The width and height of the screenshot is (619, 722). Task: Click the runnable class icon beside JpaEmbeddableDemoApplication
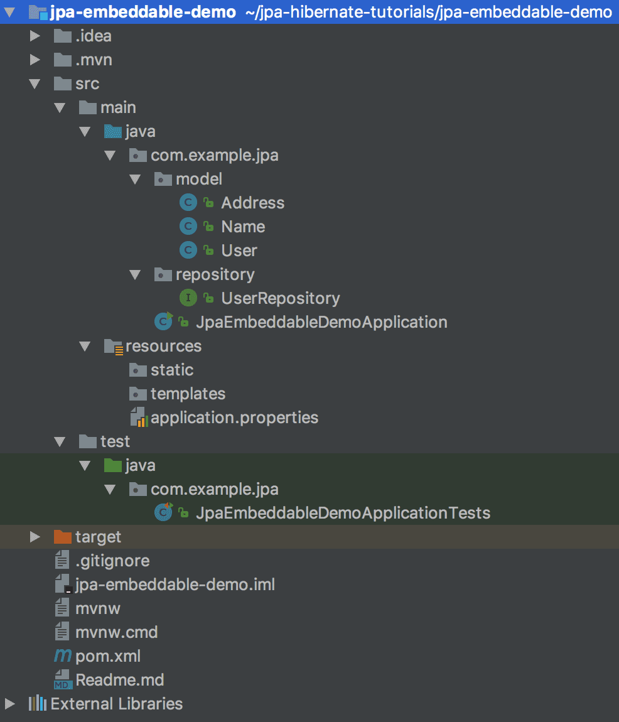pos(163,321)
